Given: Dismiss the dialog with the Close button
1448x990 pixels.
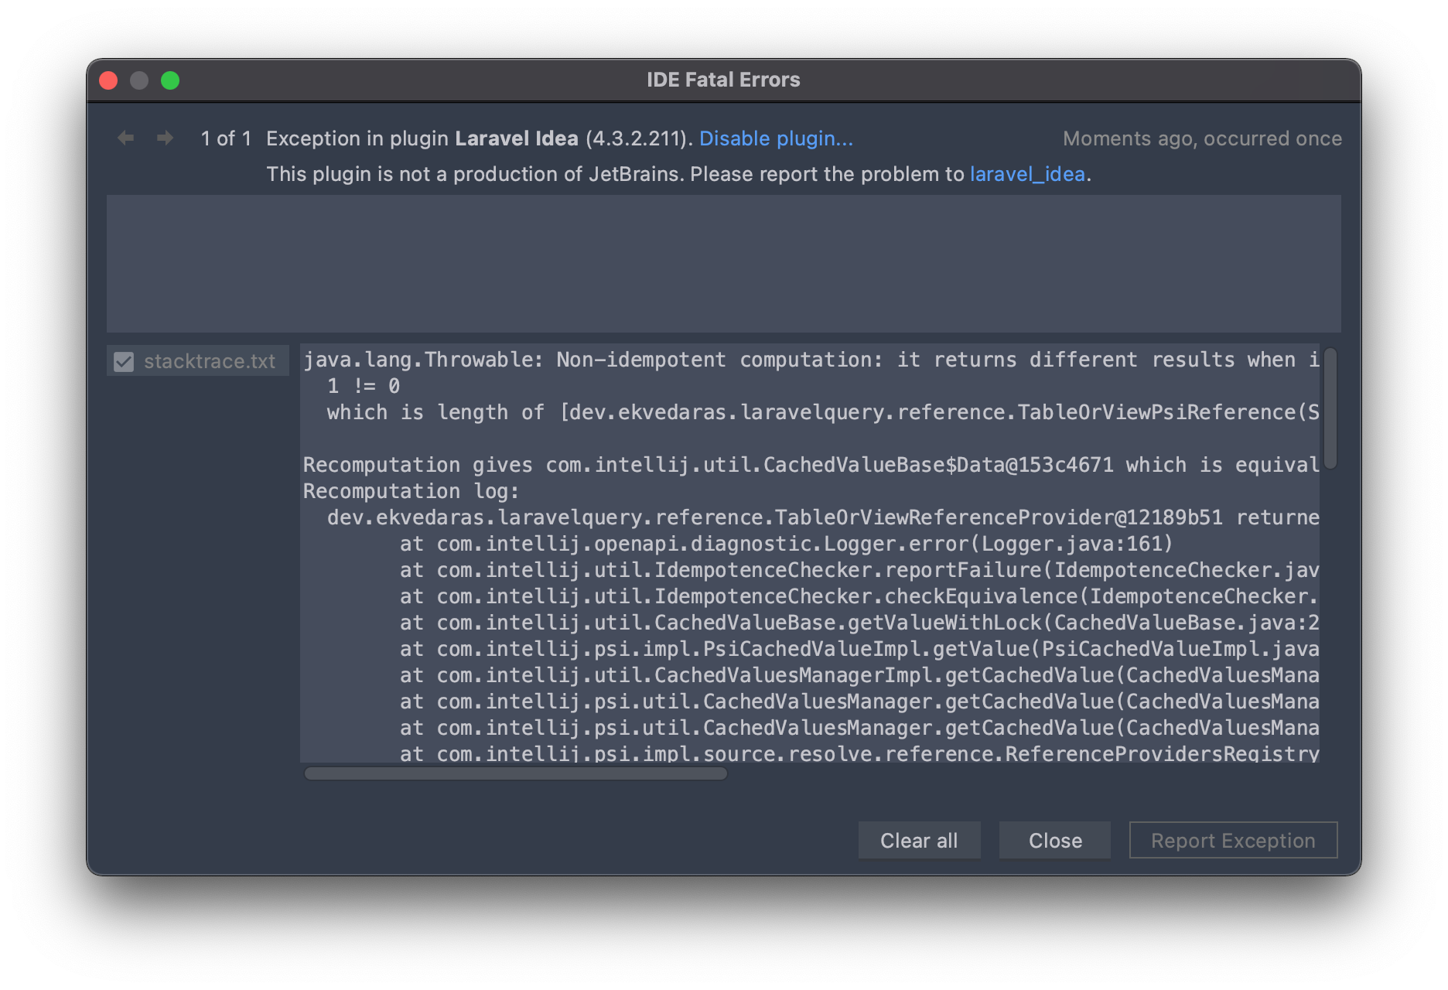Looking at the screenshot, I should (1054, 840).
